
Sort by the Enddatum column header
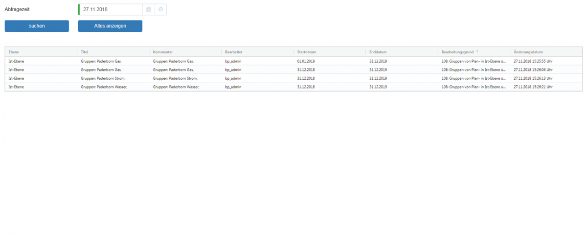378,52
